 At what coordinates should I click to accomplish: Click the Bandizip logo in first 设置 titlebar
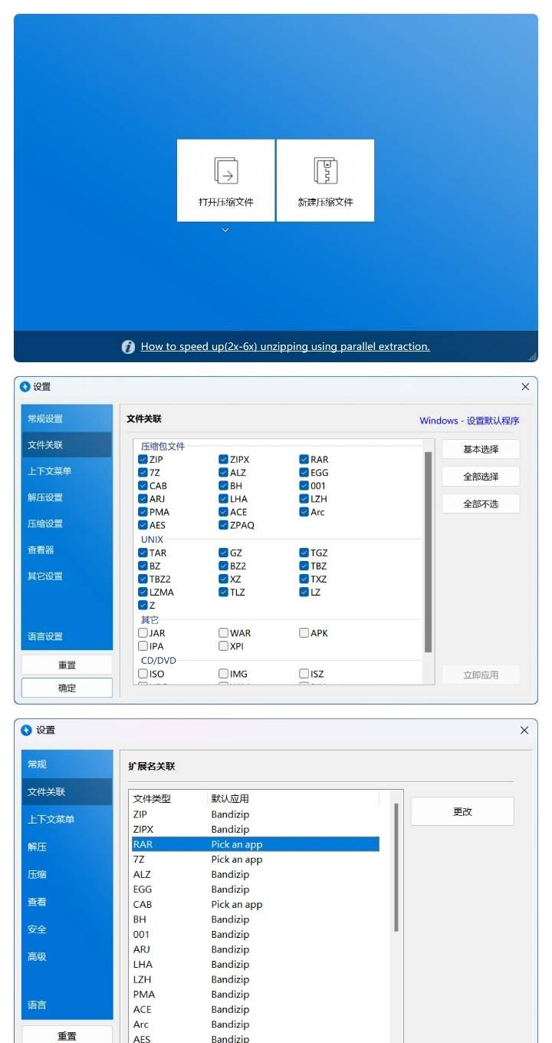point(25,387)
